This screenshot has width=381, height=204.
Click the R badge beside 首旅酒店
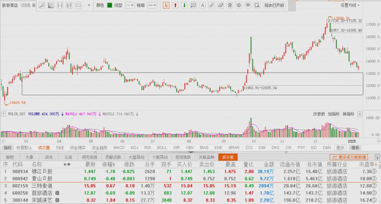point(58,193)
